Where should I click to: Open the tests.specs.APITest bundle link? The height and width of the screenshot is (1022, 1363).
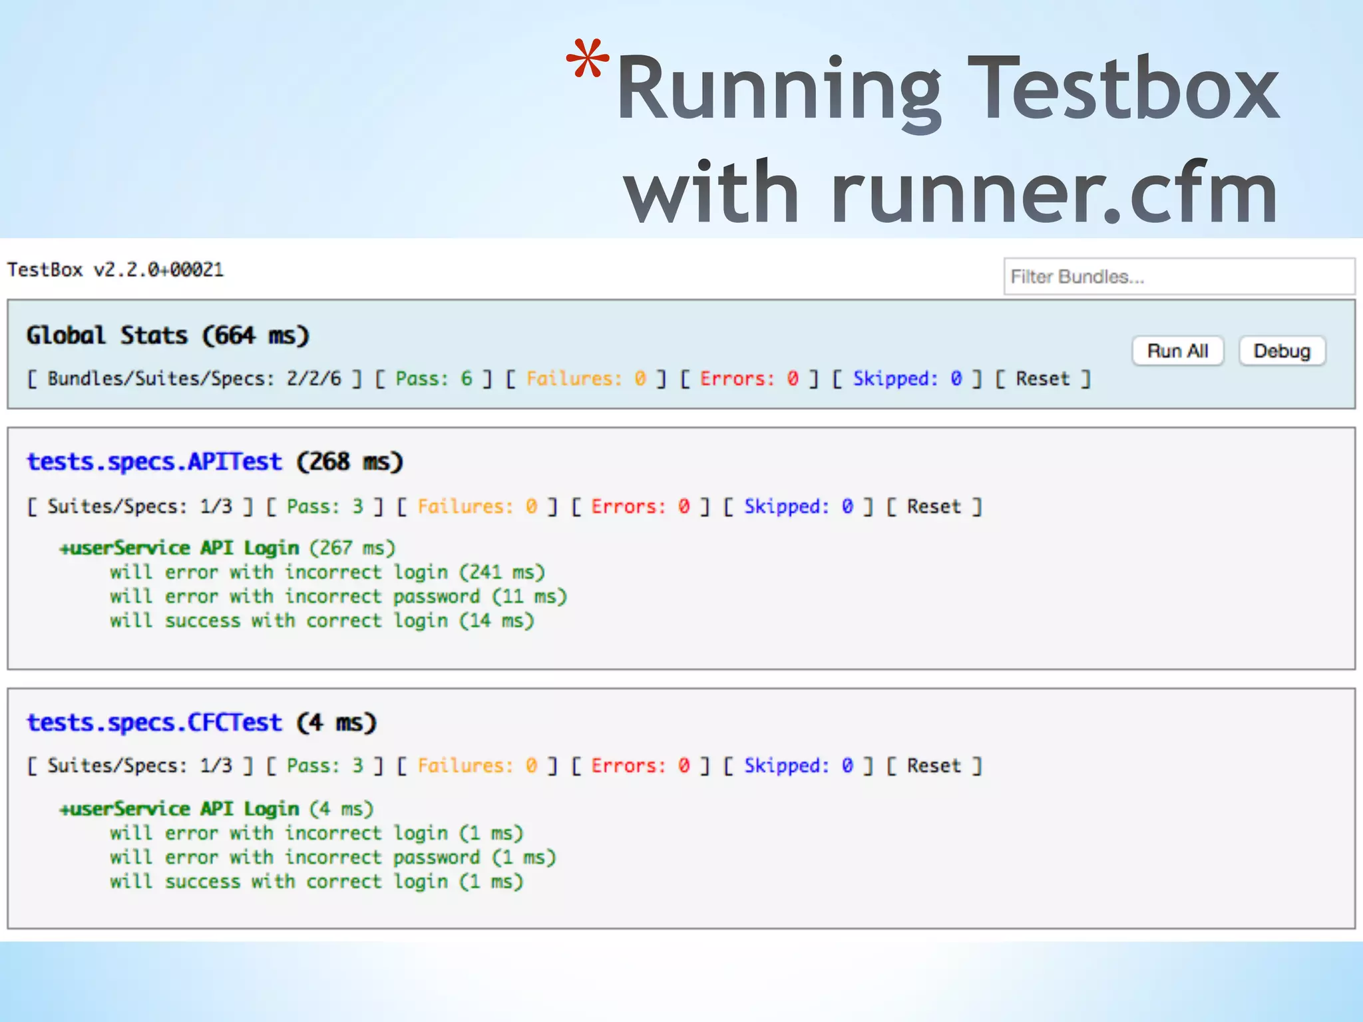click(x=154, y=461)
